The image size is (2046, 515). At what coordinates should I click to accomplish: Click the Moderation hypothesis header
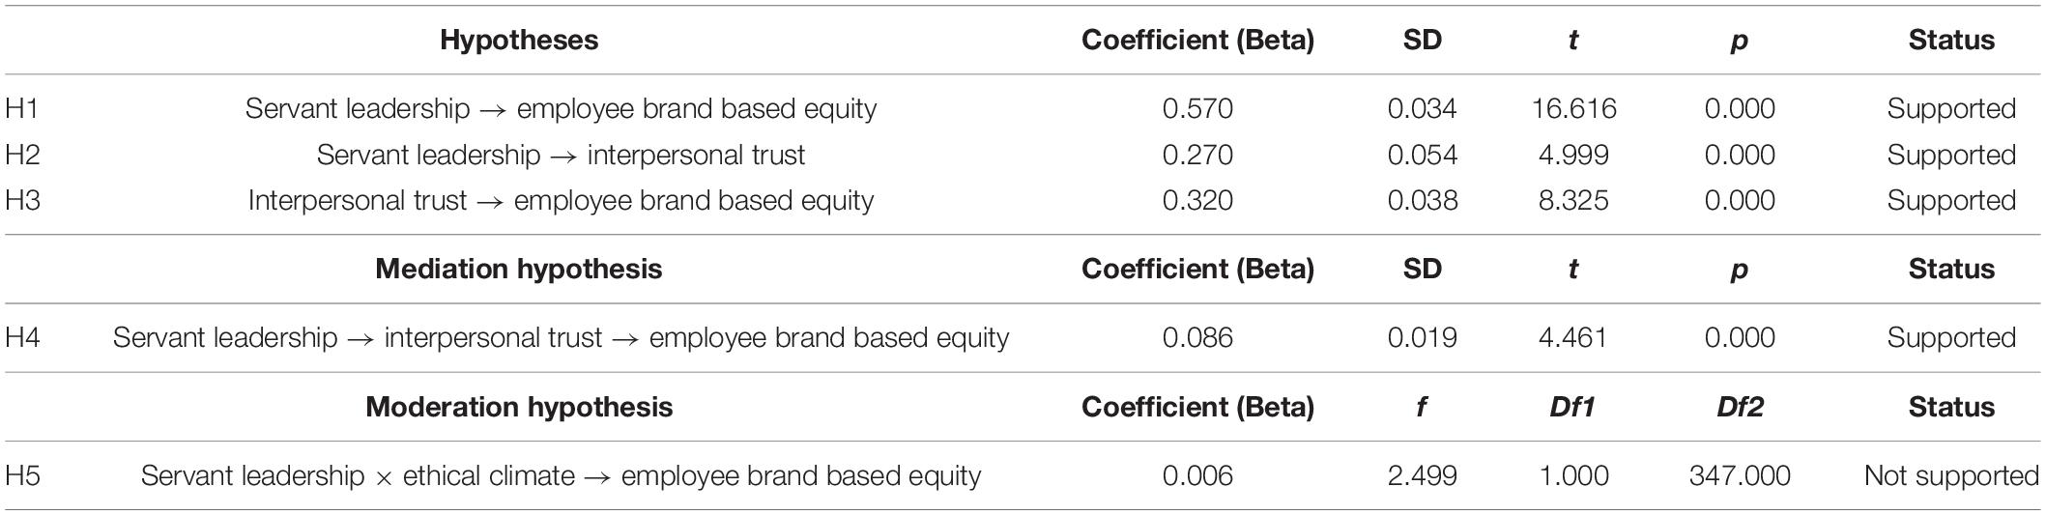tap(519, 407)
